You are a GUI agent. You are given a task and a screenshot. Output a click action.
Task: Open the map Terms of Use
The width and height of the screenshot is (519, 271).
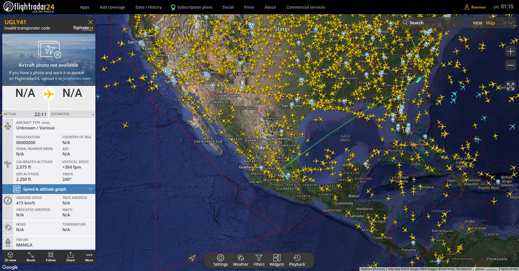click(509, 269)
